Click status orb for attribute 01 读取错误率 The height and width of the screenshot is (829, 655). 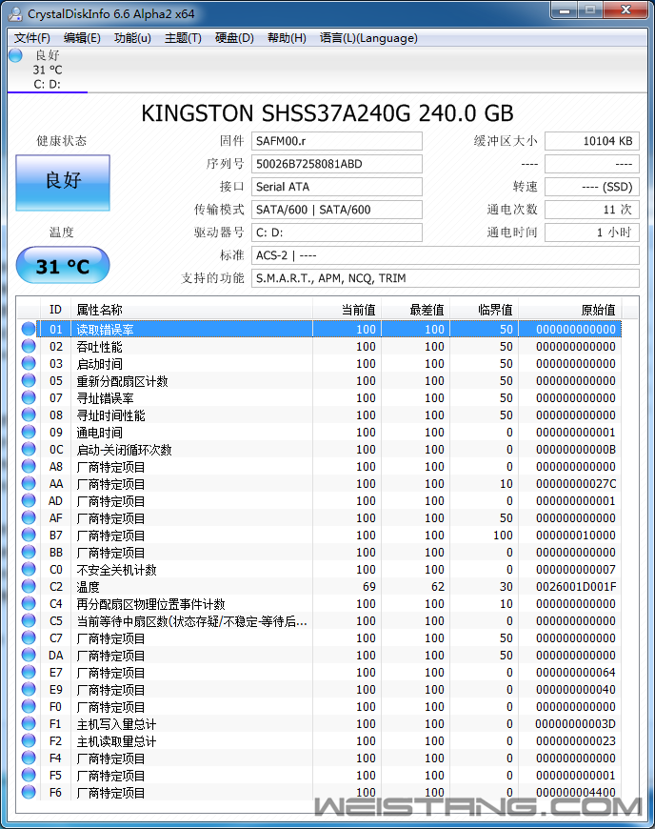pyautogui.click(x=29, y=329)
